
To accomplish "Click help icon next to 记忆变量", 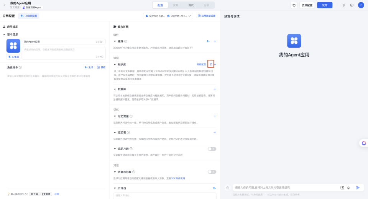I will (131, 116).
